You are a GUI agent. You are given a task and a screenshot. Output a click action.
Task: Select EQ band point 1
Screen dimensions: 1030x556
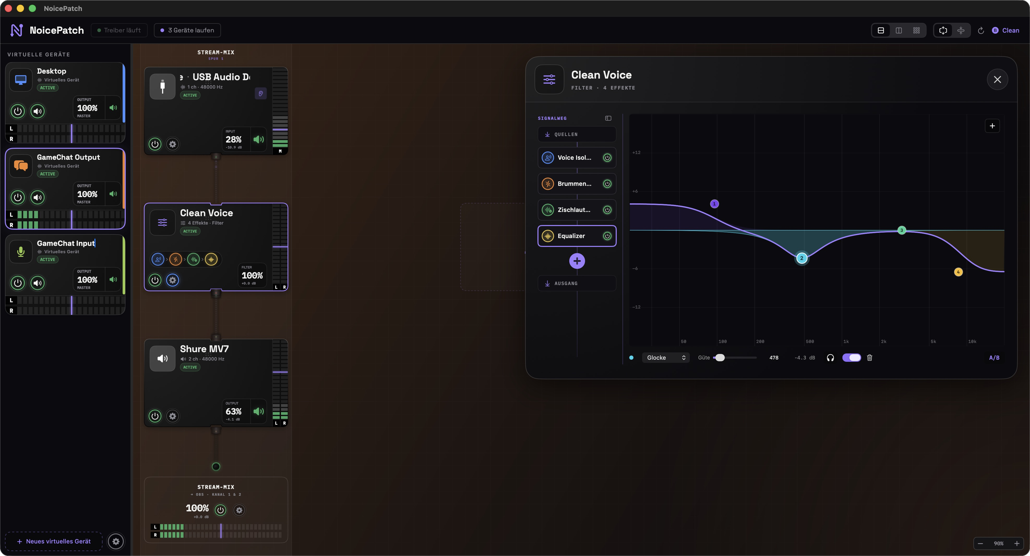coord(714,204)
